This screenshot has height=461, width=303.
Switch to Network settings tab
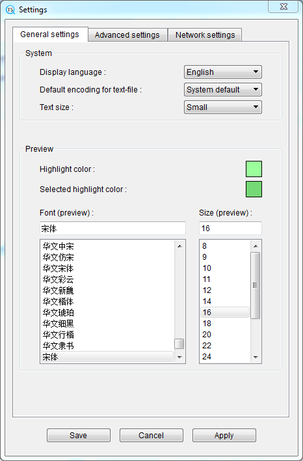(x=205, y=35)
